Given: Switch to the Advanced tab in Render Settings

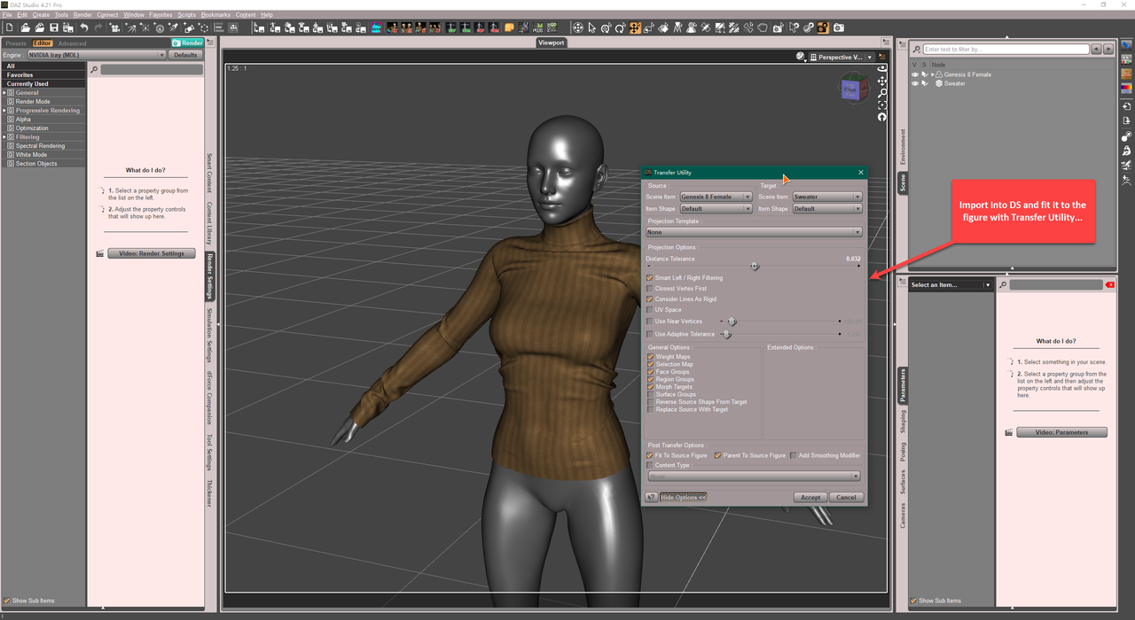Looking at the screenshot, I should (x=72, y=43).
